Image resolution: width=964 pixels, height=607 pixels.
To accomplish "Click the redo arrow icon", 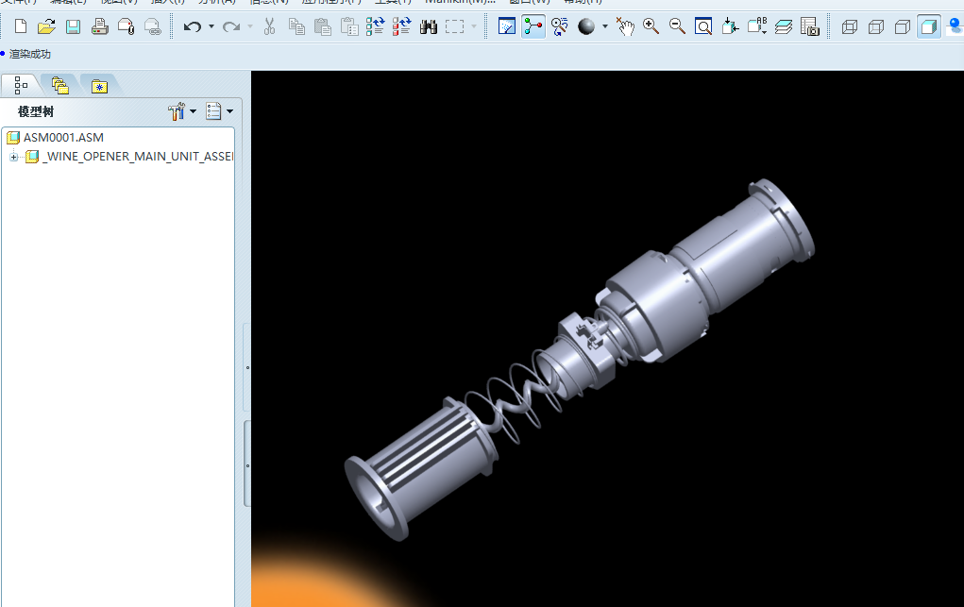I will click(231, 26).
